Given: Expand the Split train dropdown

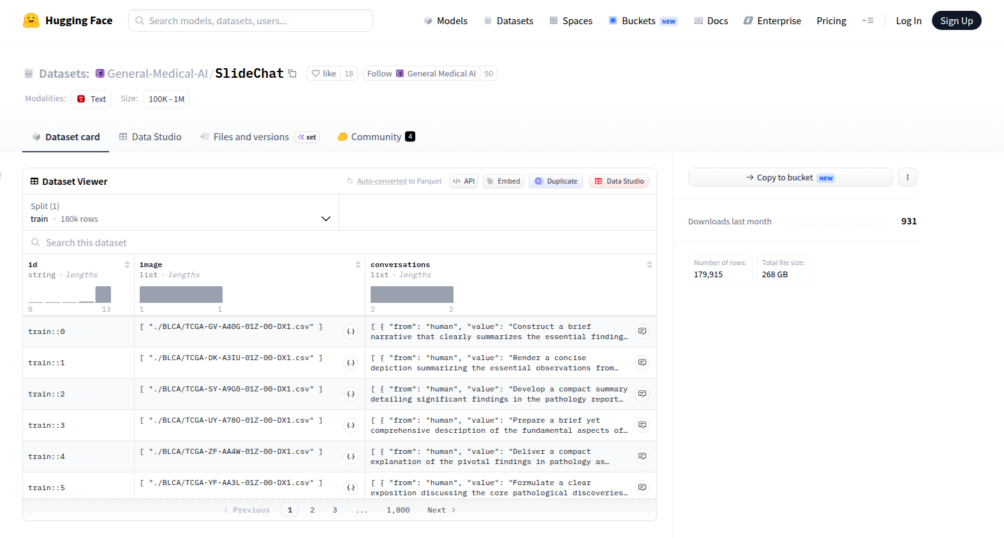Looking at the screenshot, I should (x=181, y=212).
